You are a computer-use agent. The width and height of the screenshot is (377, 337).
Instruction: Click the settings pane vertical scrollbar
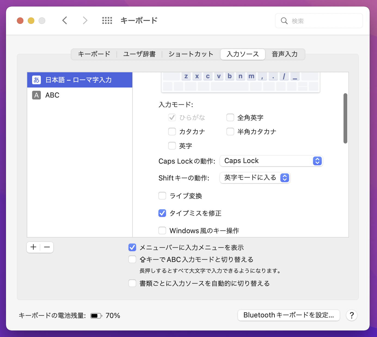click(345, 118)
